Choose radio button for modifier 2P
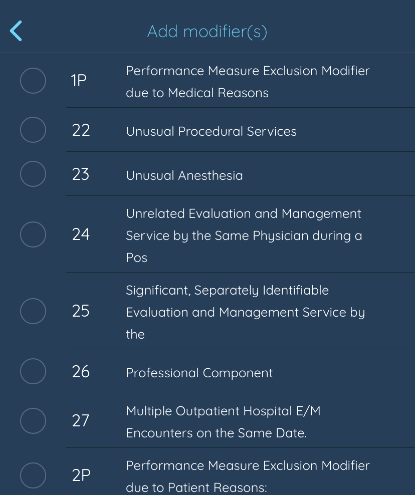 pos(33,475)
